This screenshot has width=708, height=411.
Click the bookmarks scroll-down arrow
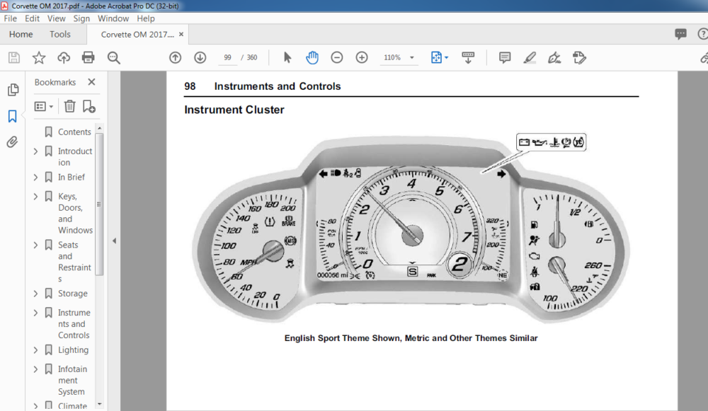click(99, 404)
